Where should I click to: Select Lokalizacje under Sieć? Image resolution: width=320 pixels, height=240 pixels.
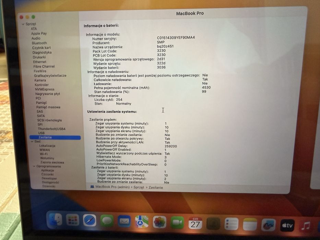[47, 146]
